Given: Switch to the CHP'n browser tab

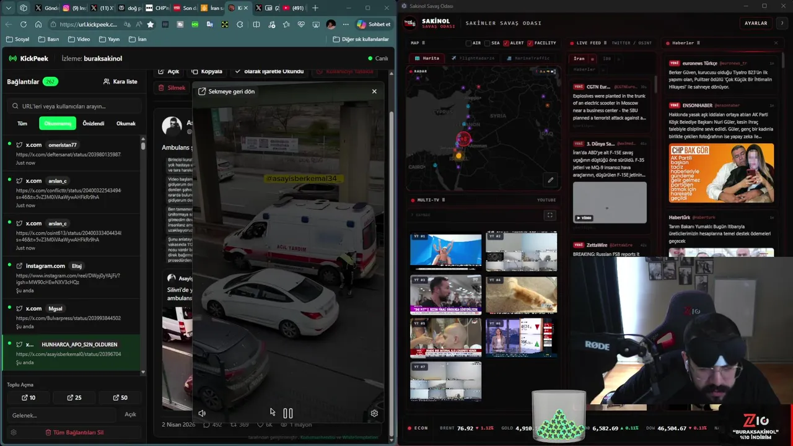Looking at the screenshot, I should pyautogui.click(x=157, y=8).
